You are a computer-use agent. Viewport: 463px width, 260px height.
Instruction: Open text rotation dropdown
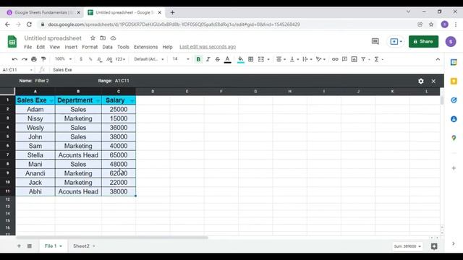point(320,59)
